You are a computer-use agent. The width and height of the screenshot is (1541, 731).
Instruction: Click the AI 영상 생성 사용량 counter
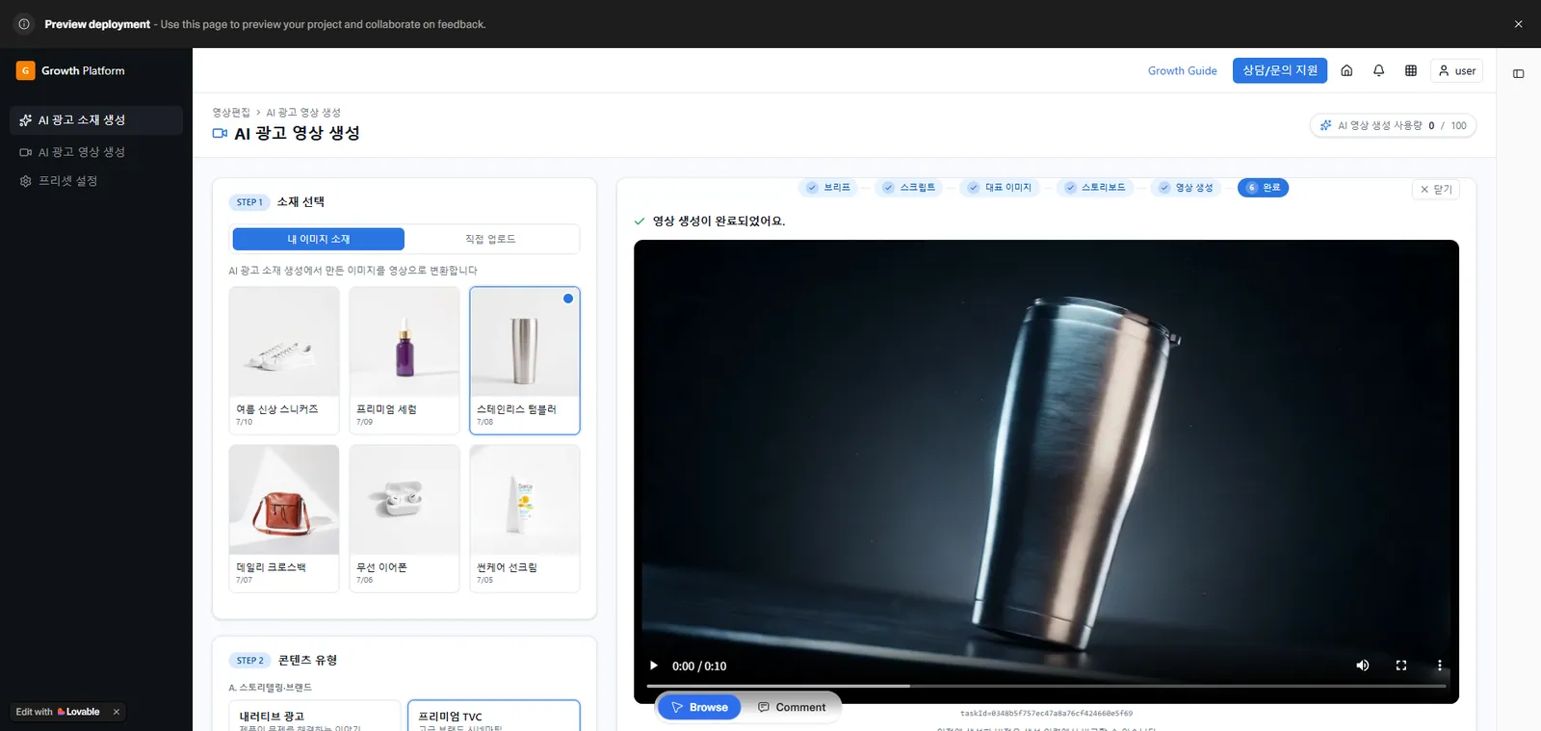[1393, 125]
